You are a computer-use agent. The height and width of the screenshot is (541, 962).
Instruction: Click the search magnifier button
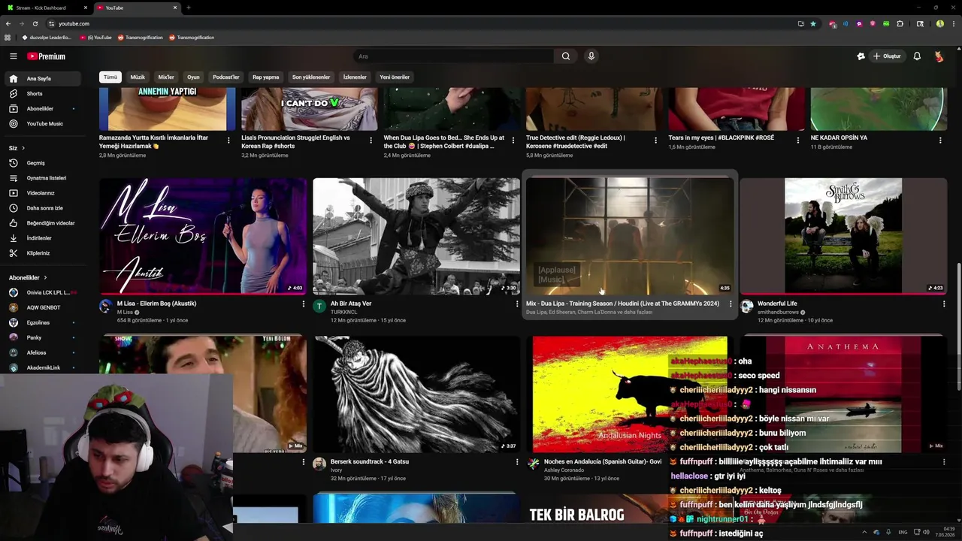click(x=566, y=56)
